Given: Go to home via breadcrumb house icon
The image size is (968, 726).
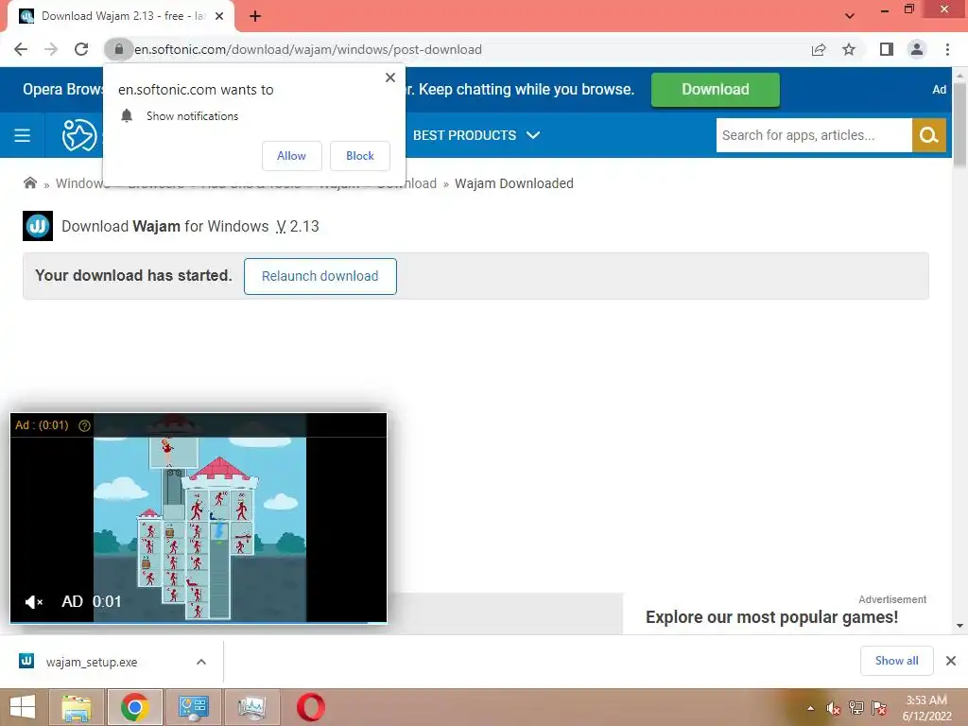Looking at the screenshot, I should coord(29,182).
